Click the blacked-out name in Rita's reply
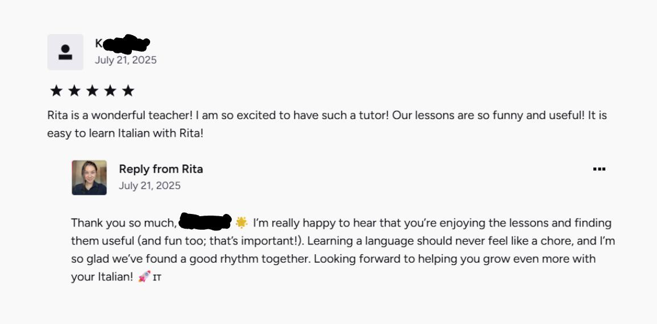 205,221
